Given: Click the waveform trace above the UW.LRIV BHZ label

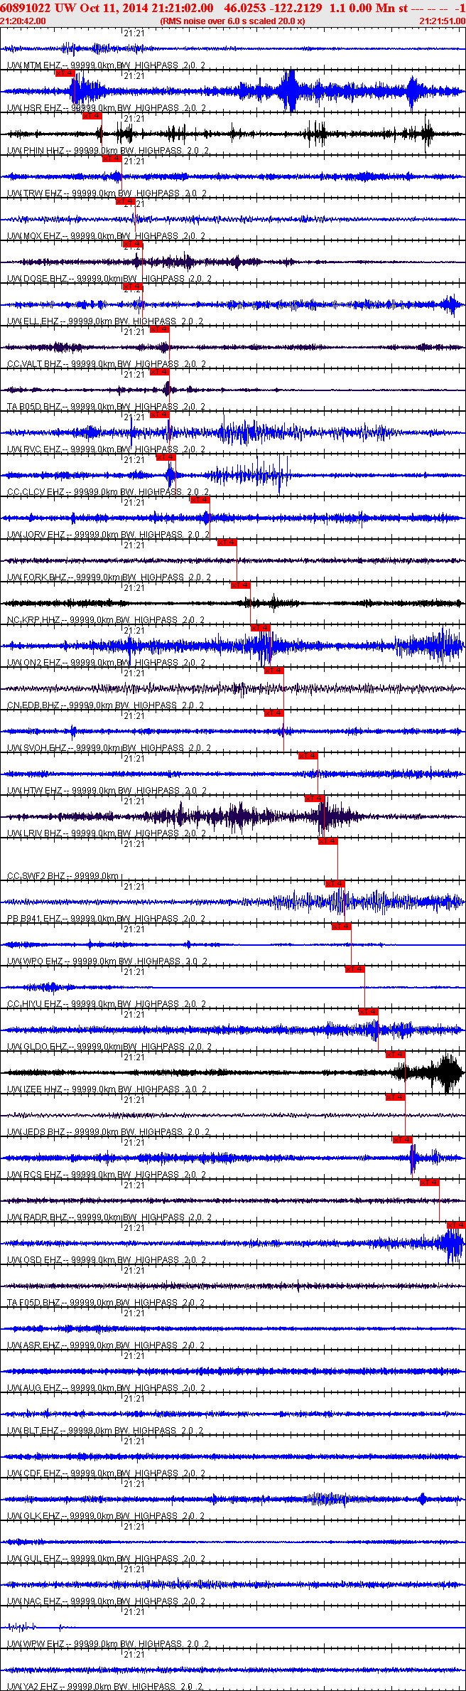Looking at the screenshot, I should pyautogui.click(x=233, y=816).
